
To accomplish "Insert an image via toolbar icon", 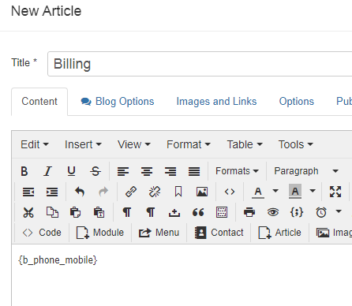I will point(202,192).
